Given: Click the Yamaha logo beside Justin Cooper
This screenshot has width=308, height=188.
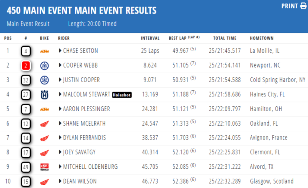Looking at the screenshot, I should (44, 80).
